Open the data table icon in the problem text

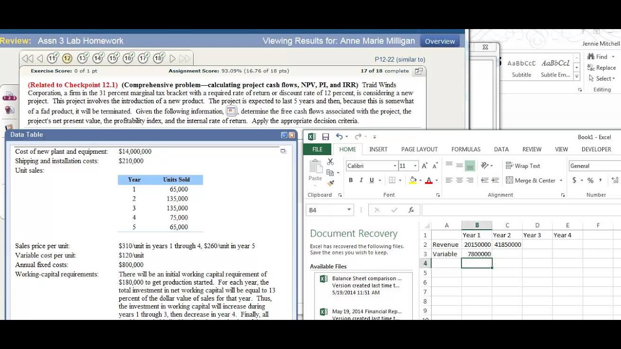tap(231, 111)
